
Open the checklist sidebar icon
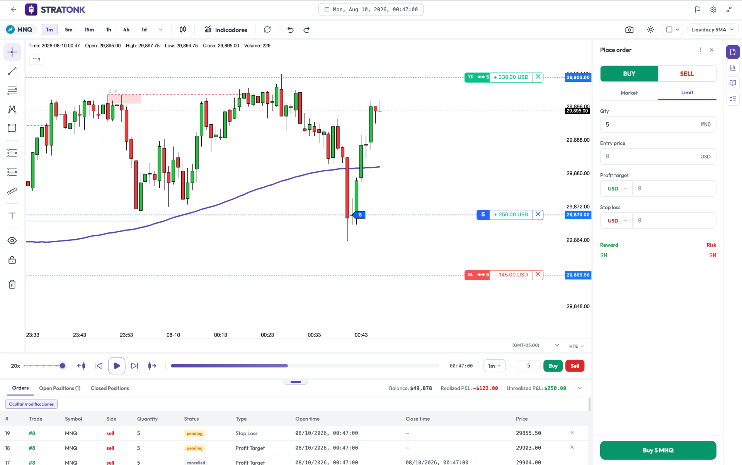(x=733, y=99)
